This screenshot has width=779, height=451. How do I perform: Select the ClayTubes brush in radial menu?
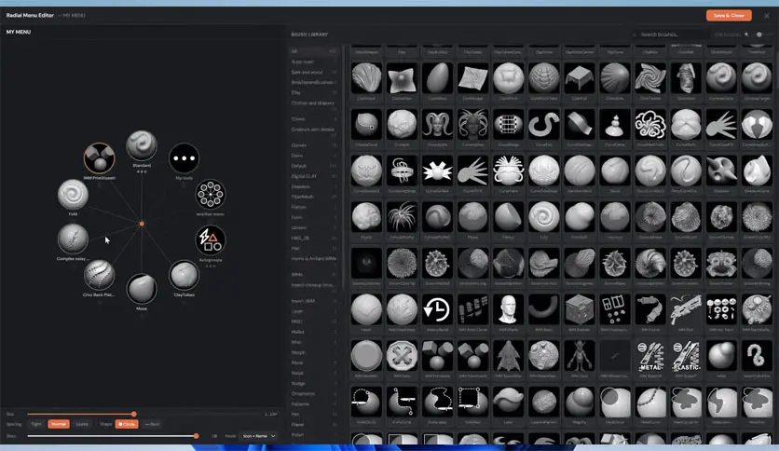184,275
